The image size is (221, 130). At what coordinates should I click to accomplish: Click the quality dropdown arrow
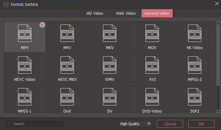(149, 124)
